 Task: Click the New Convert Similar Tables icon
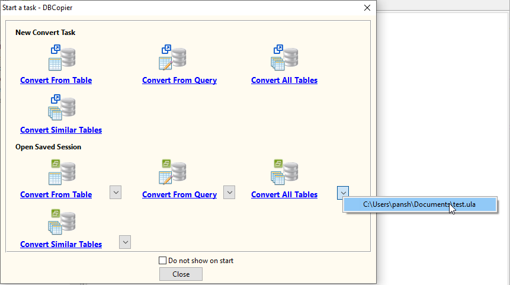[x=62, y=107]
